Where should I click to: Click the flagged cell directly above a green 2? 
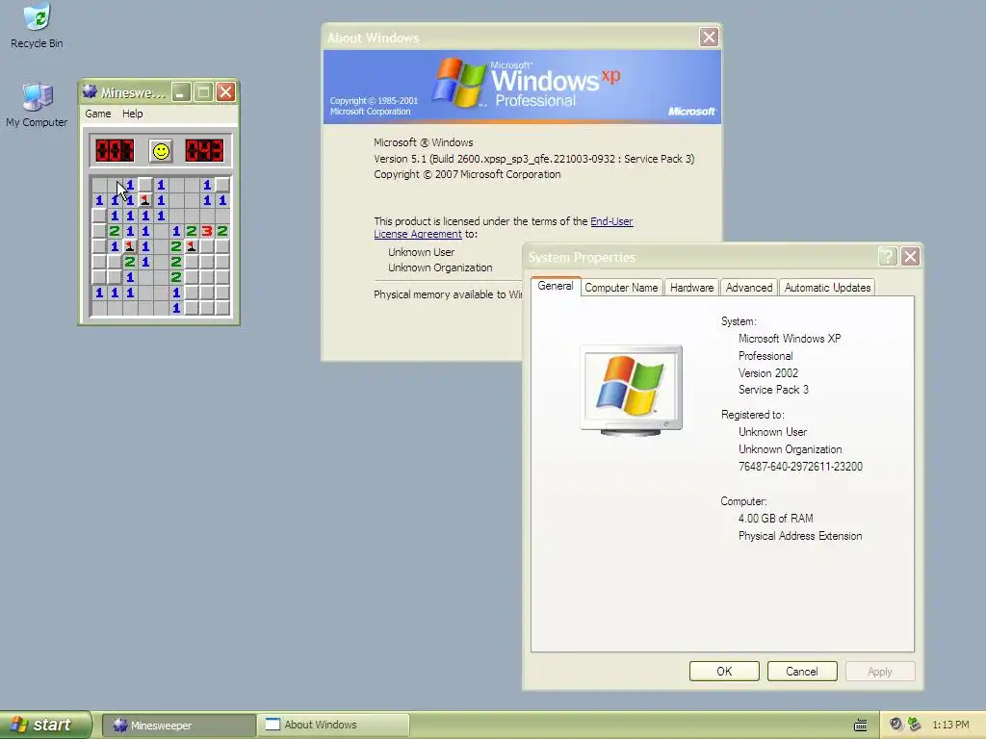pyautogui.click(x=130, y=246)
